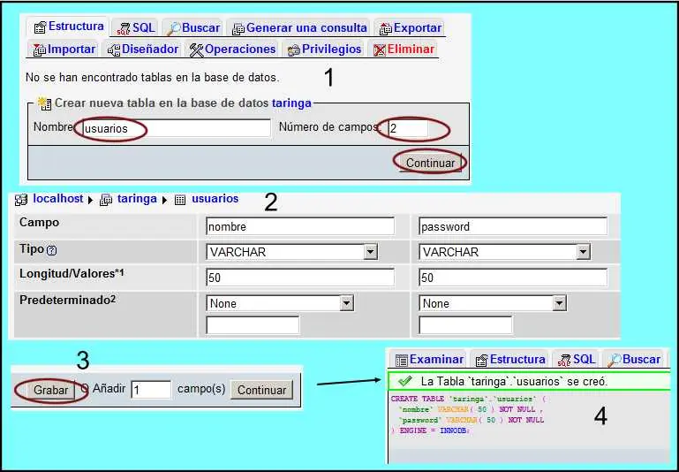The width and height of the screenshot is (679, 472).
Task: Open the Importar tab
Action: [x=64, y=49]
